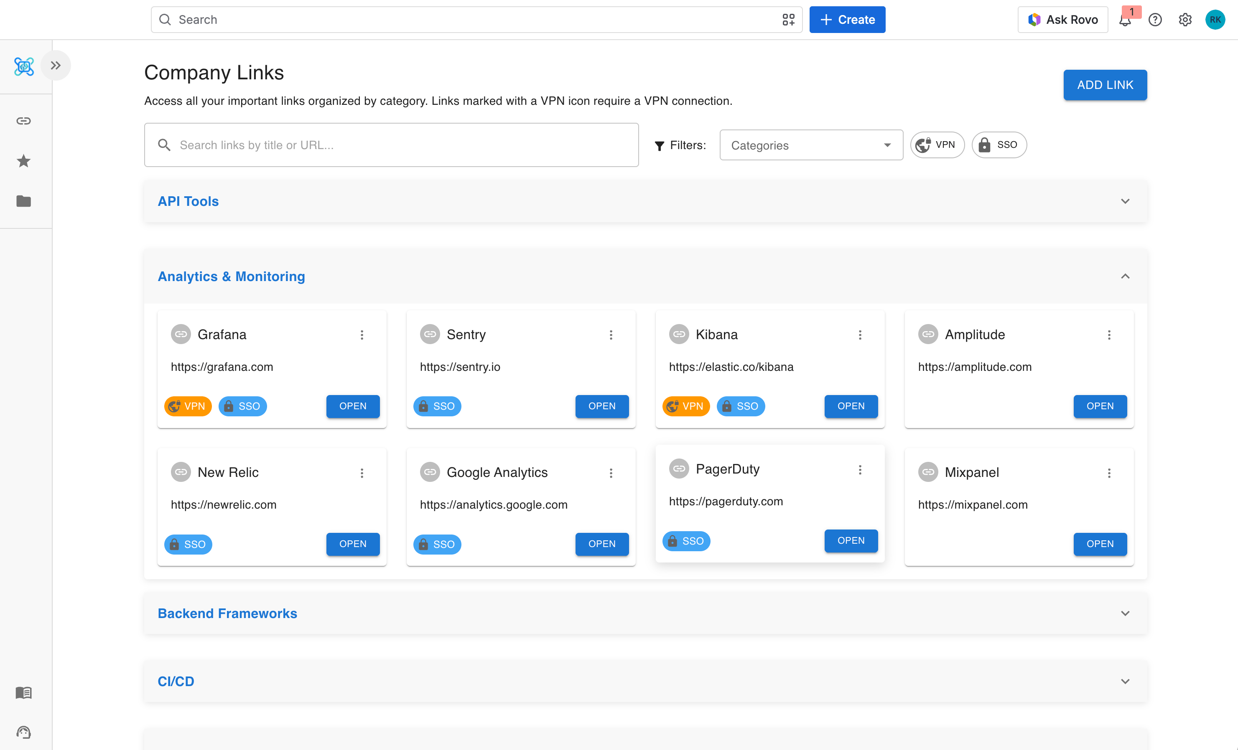This screenshot has width=1238, height=750.
Task: Open the Mixpanel link
Action: click(x=1100, y=544)
